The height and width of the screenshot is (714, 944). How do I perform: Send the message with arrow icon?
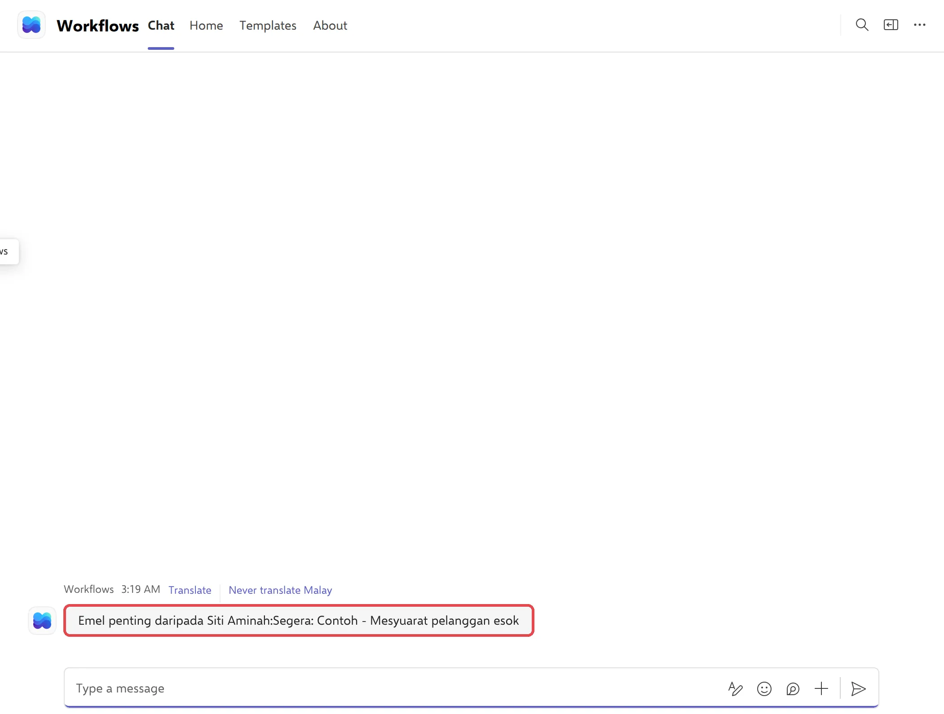point(858,688)
